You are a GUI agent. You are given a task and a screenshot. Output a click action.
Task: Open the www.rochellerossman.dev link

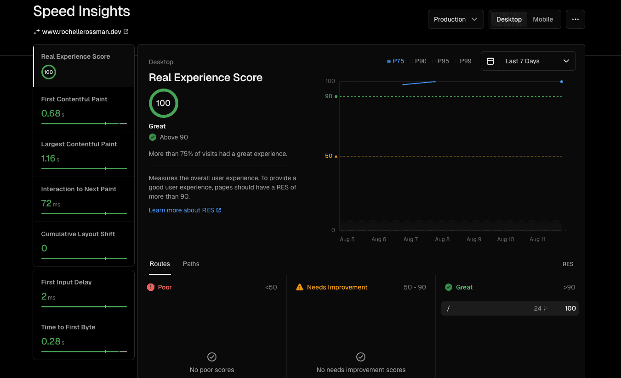coord(81,32)
